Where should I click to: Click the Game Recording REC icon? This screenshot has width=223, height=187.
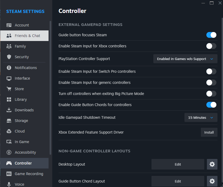click(9, 174)
